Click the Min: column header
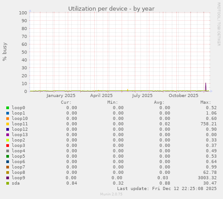Screen dimensions: 223x199 point(113,102)
